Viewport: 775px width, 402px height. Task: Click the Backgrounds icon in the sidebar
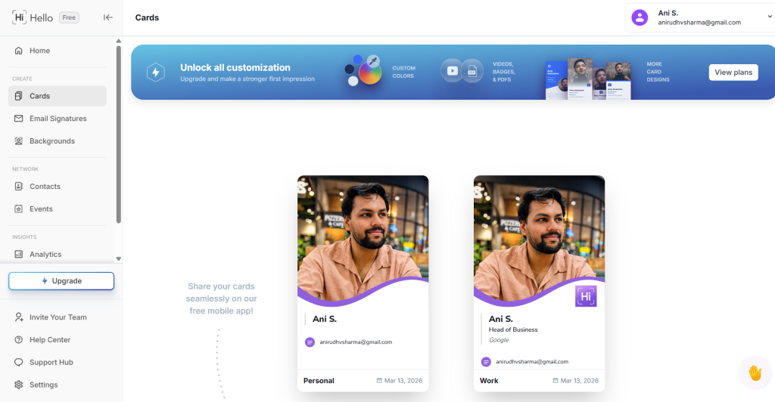click(19, 141)
